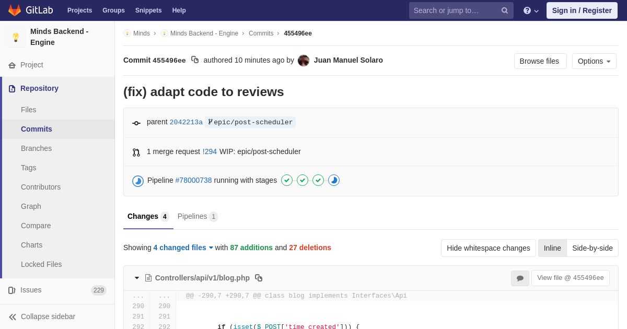Switch to Side-by-side diff view
This screenshot has width=627, height=329.
coord(593,248)
